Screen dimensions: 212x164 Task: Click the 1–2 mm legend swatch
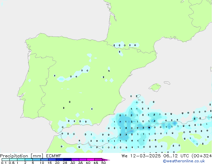pyautogui.click(x=21, y=160)
